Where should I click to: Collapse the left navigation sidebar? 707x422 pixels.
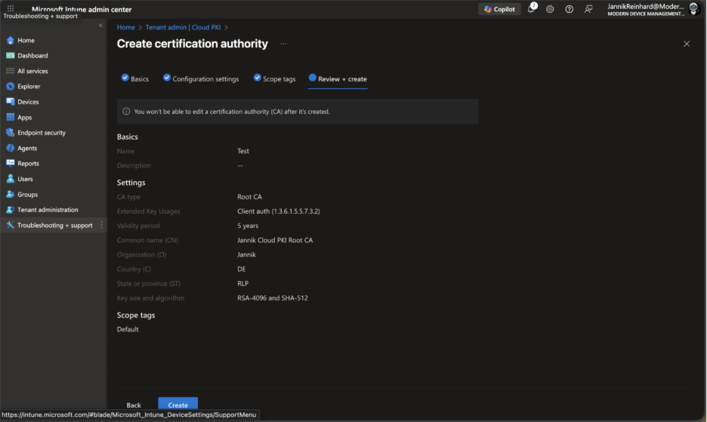click(101, 26)
